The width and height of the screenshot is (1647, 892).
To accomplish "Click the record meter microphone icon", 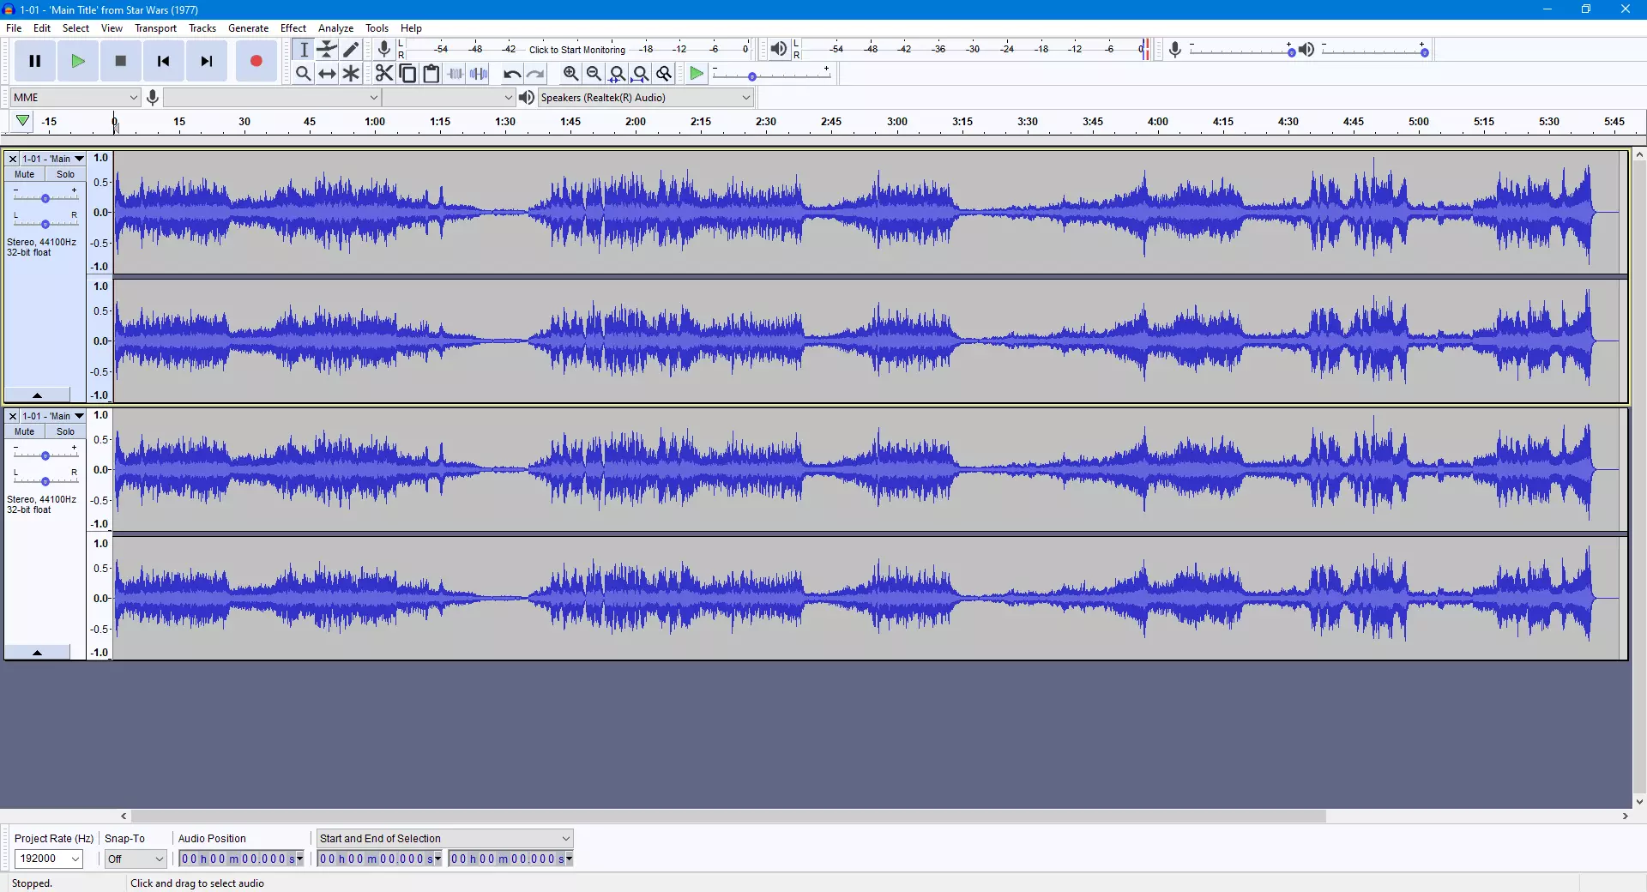I will (384, 49).
